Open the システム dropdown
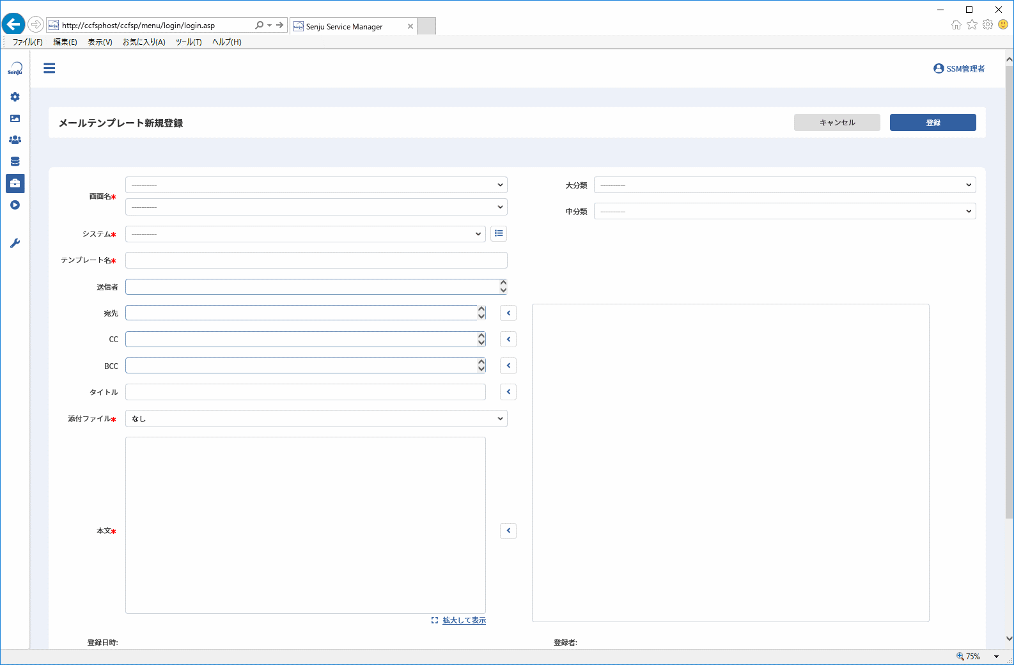Screen dimensions: 1014x665 pyautogui.click(x=305, y=234)
